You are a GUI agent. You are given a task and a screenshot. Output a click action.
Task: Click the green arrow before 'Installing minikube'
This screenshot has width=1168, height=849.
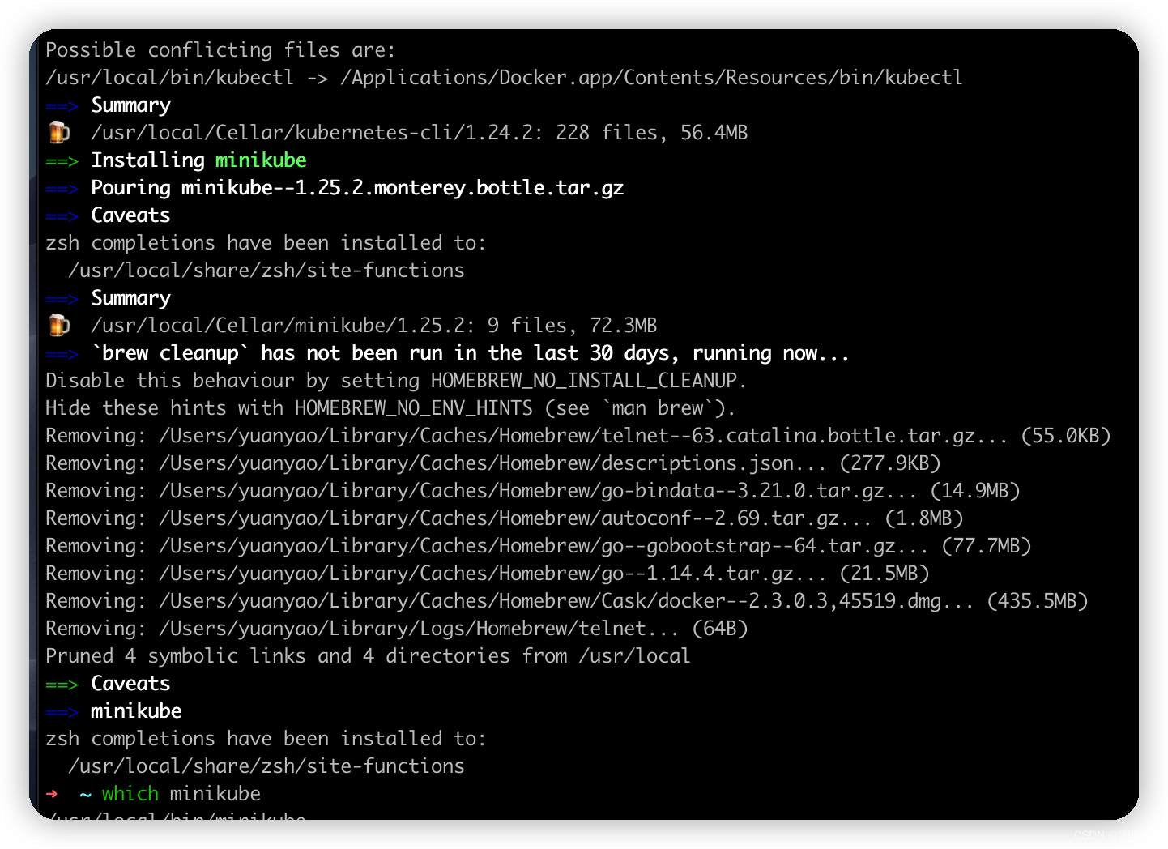coord(62,160)
